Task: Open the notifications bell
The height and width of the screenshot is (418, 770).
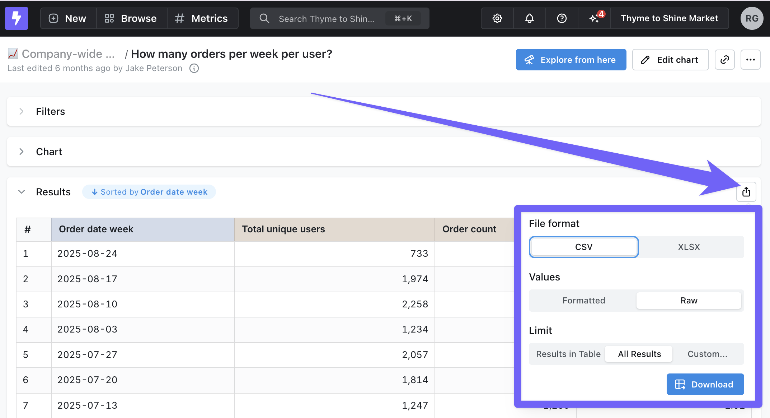Action: point(529,18)
